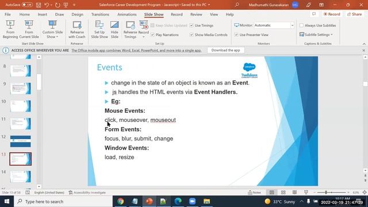Switch to the Insert tab
368x207 pixels.
(x=42, y=14)
